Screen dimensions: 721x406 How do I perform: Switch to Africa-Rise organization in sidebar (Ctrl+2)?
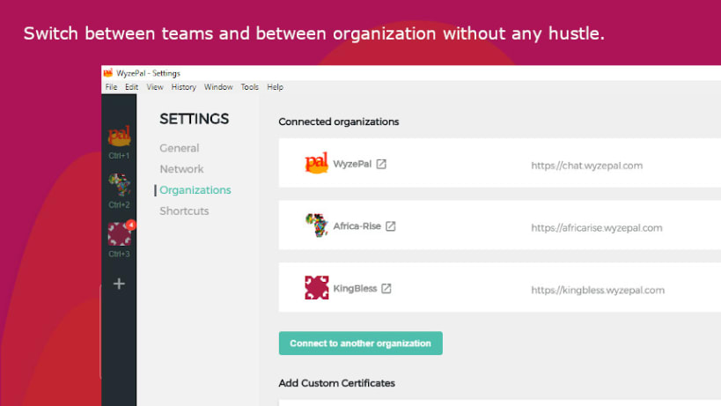pos(119,184)
